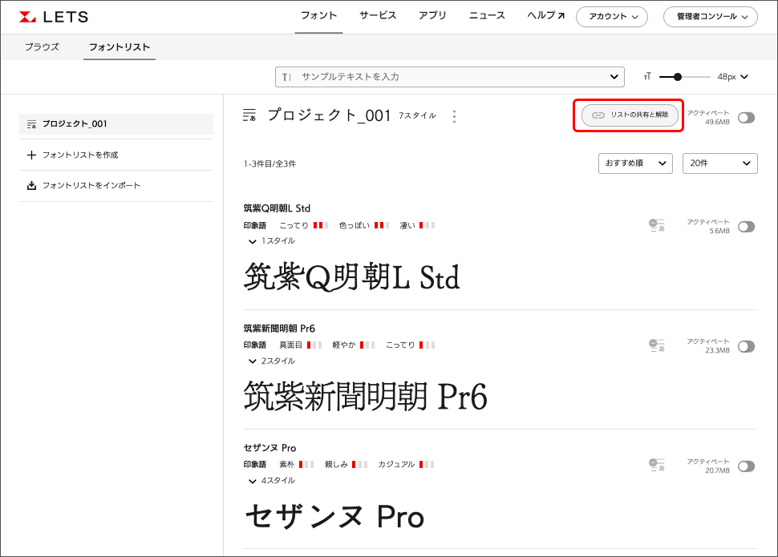Open the 20件 per-page dropdown

point(719,163)
